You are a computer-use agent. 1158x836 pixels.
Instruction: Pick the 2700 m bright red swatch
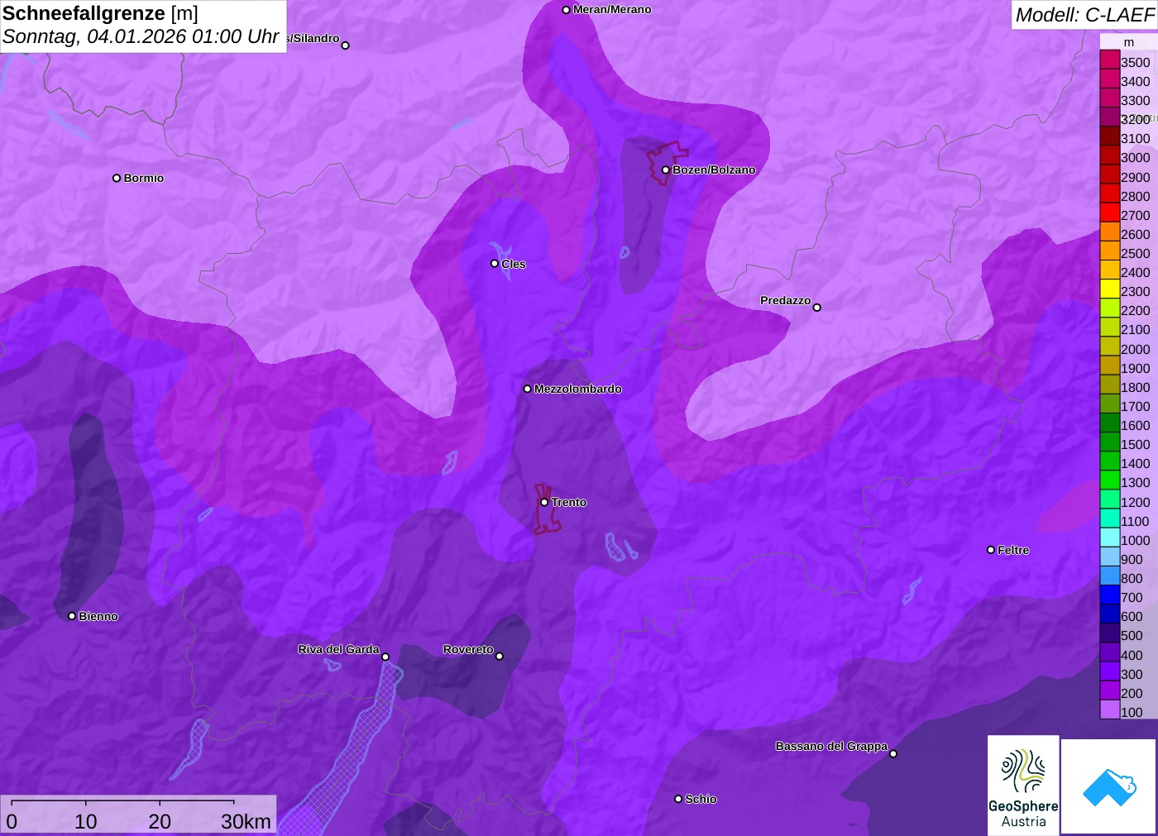click(x=1109, y=213)
